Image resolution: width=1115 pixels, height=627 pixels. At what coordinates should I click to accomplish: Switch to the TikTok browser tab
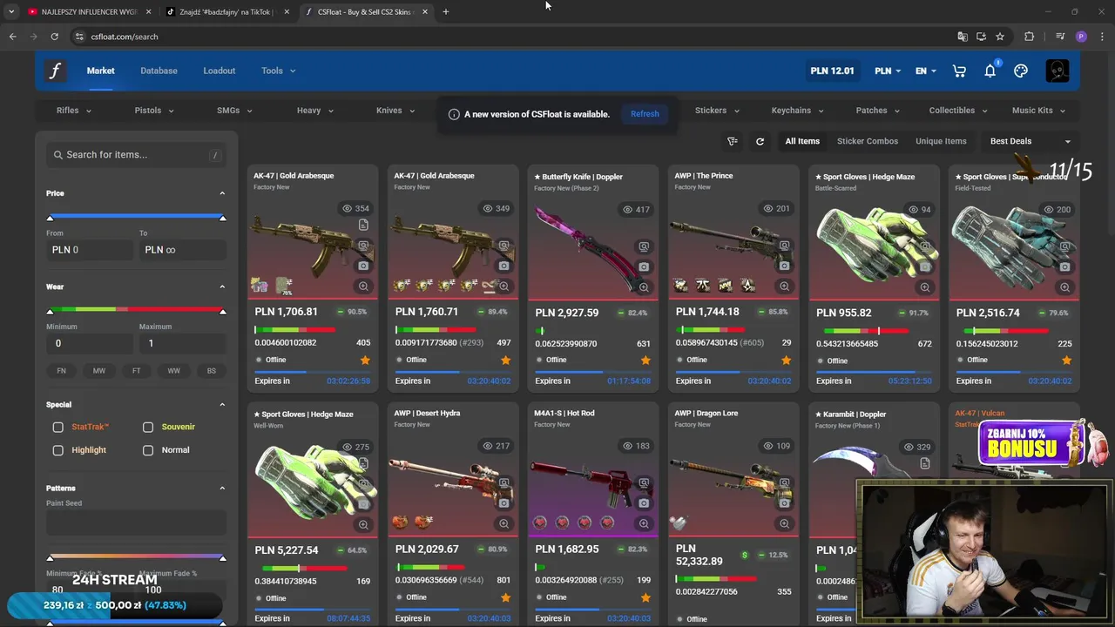click(226, 12)
